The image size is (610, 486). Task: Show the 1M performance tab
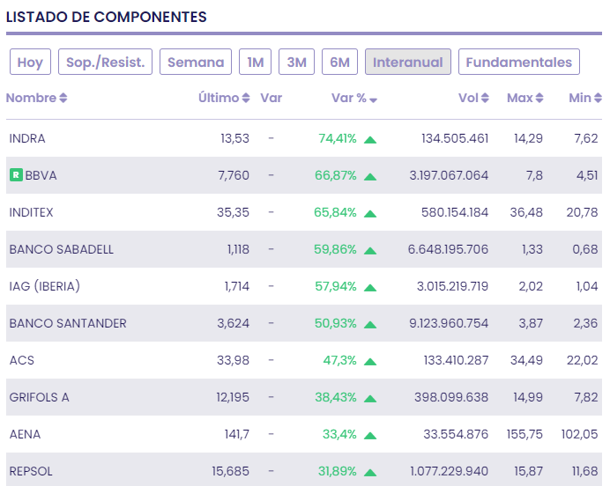255,63
